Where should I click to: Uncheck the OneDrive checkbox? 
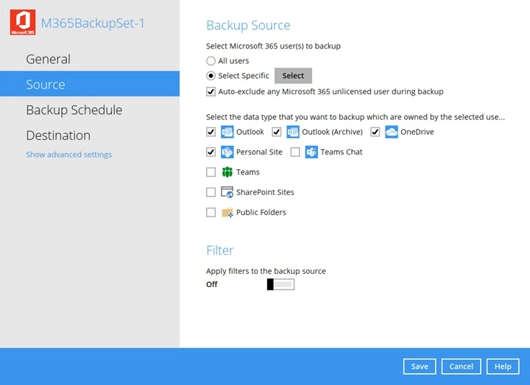[375, 132]
